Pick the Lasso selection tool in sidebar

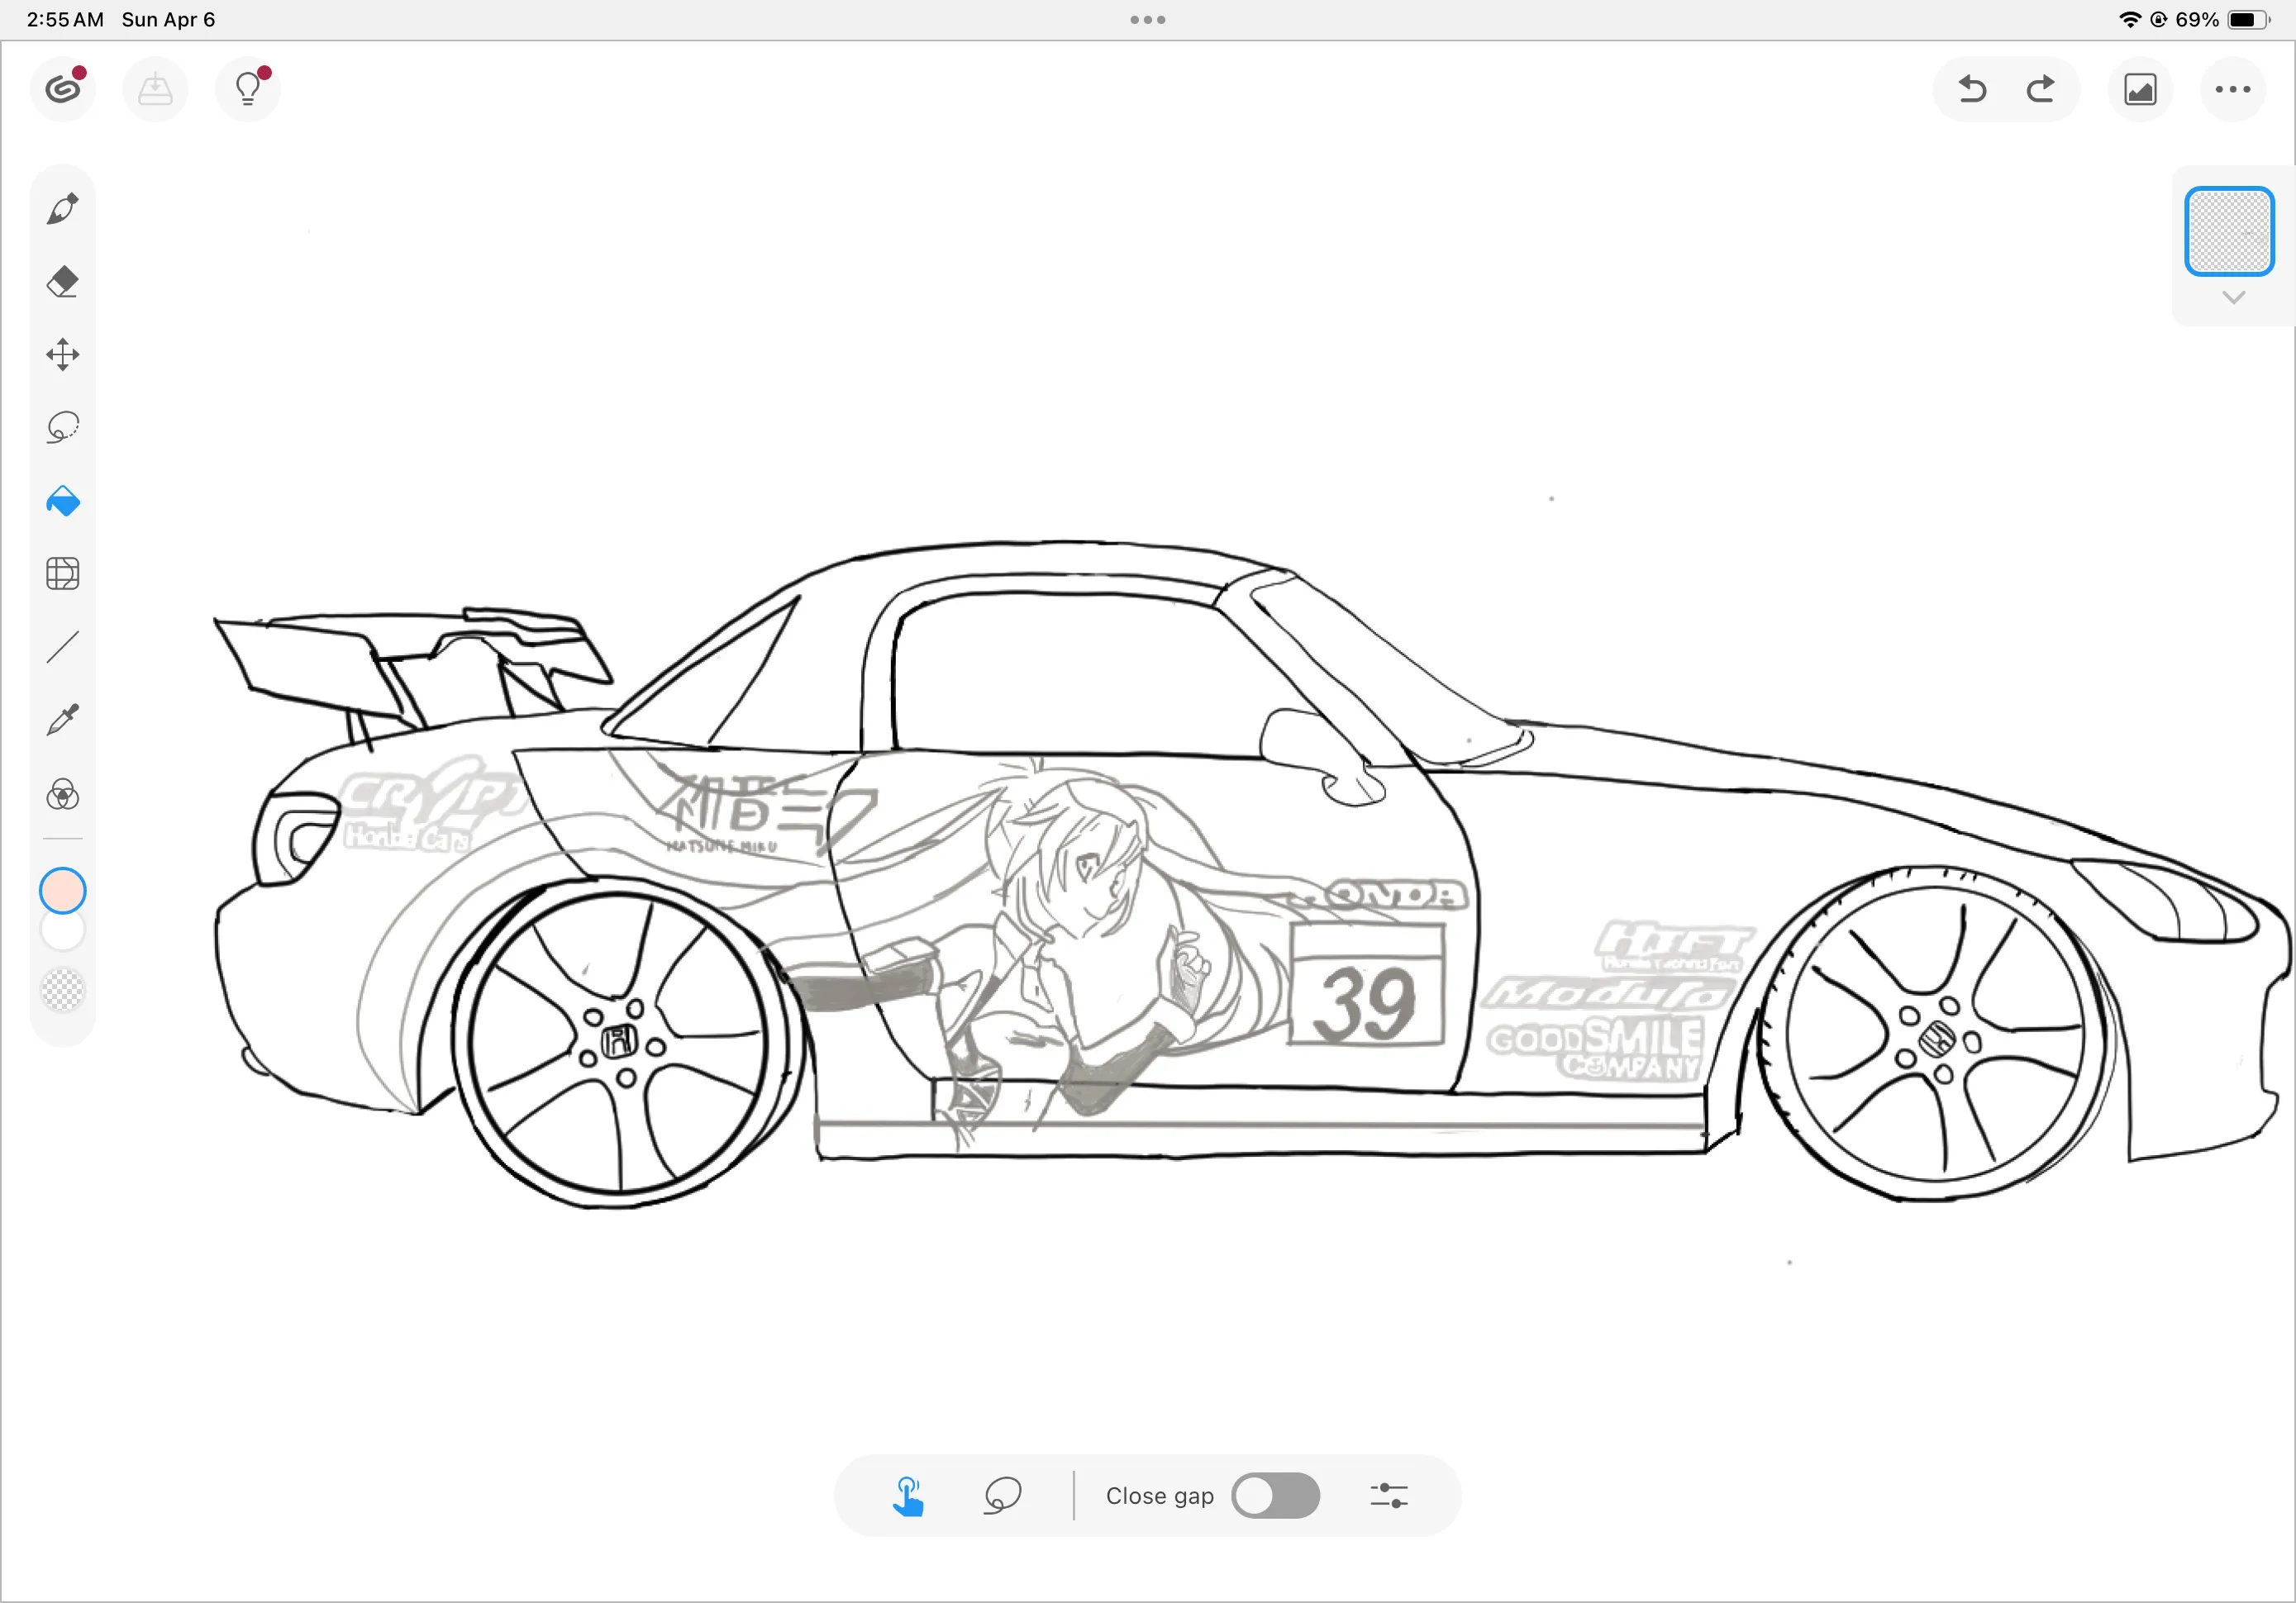click(x=62, y=427)
